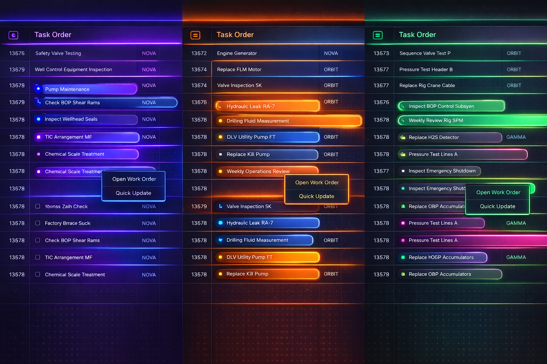Image resolution: width=547 pixels, height=364 pixels.
Task: Choose Open Work Order in the orange context menu
Action: 316,182
